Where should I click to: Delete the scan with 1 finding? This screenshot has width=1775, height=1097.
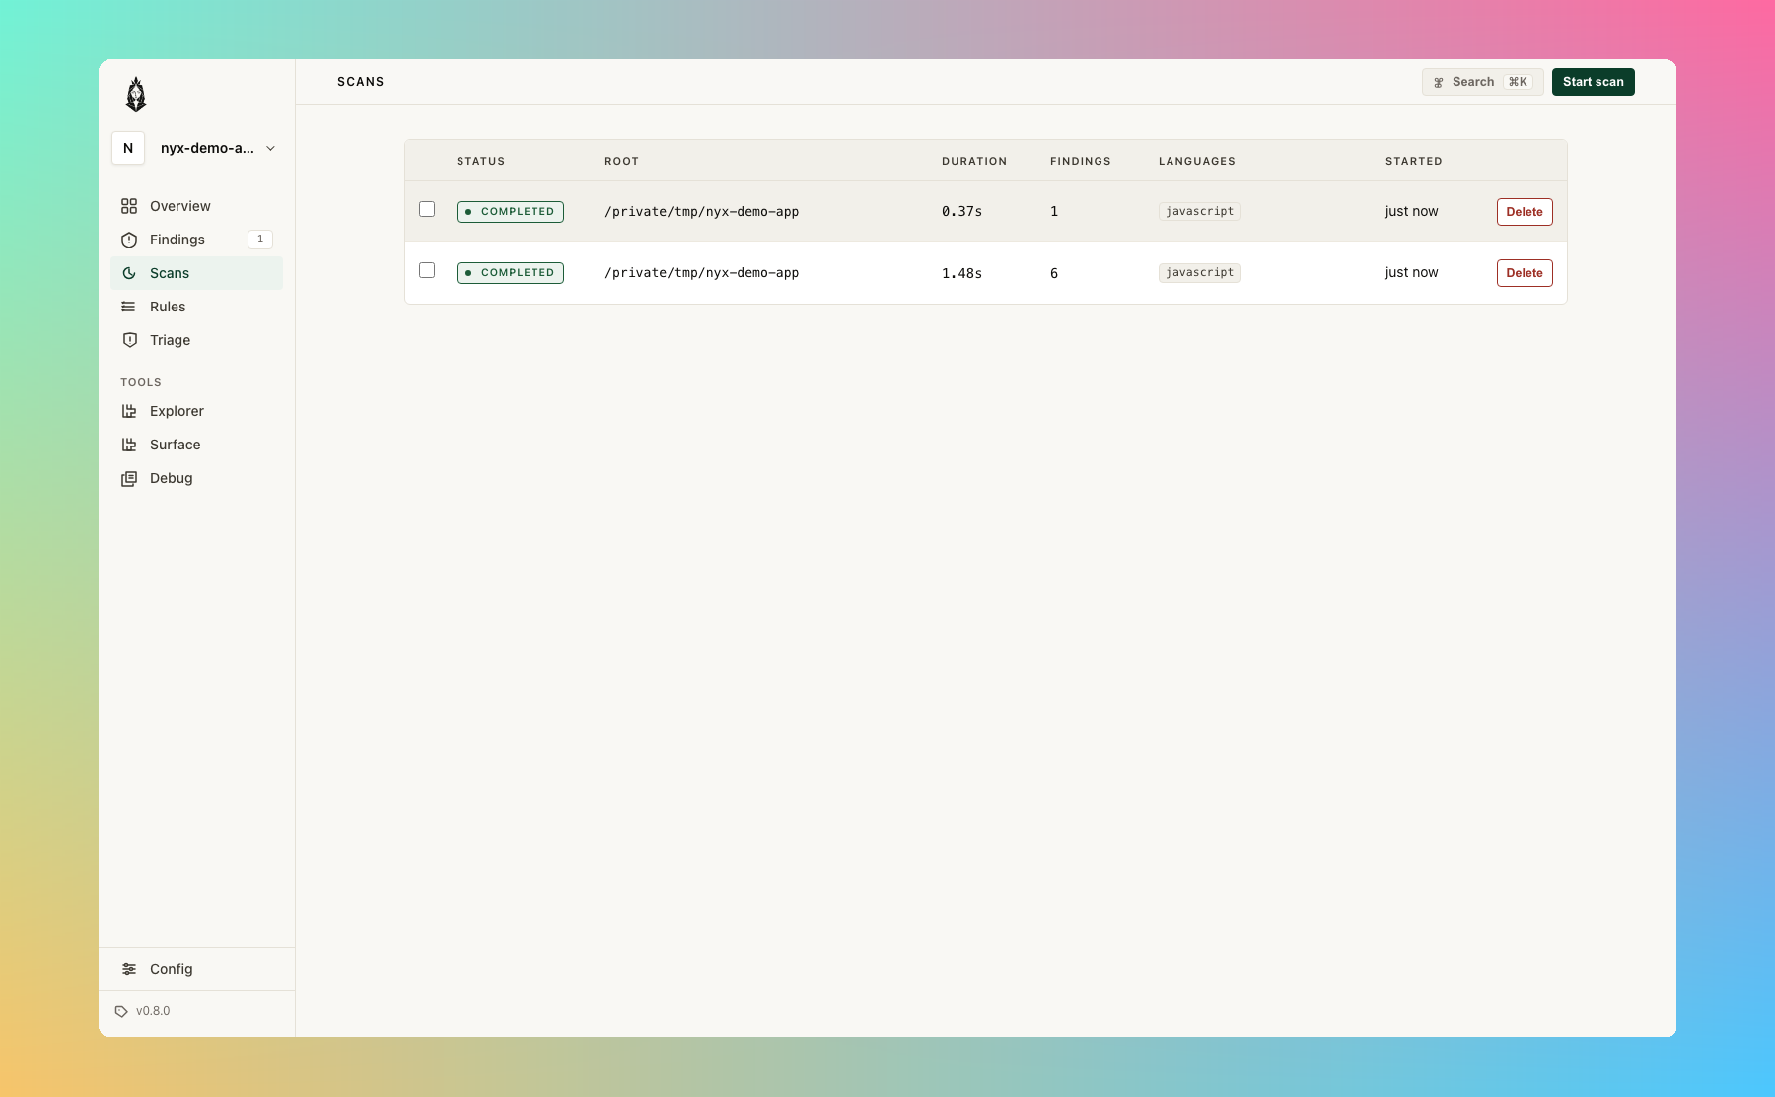tap(1525, 212)
